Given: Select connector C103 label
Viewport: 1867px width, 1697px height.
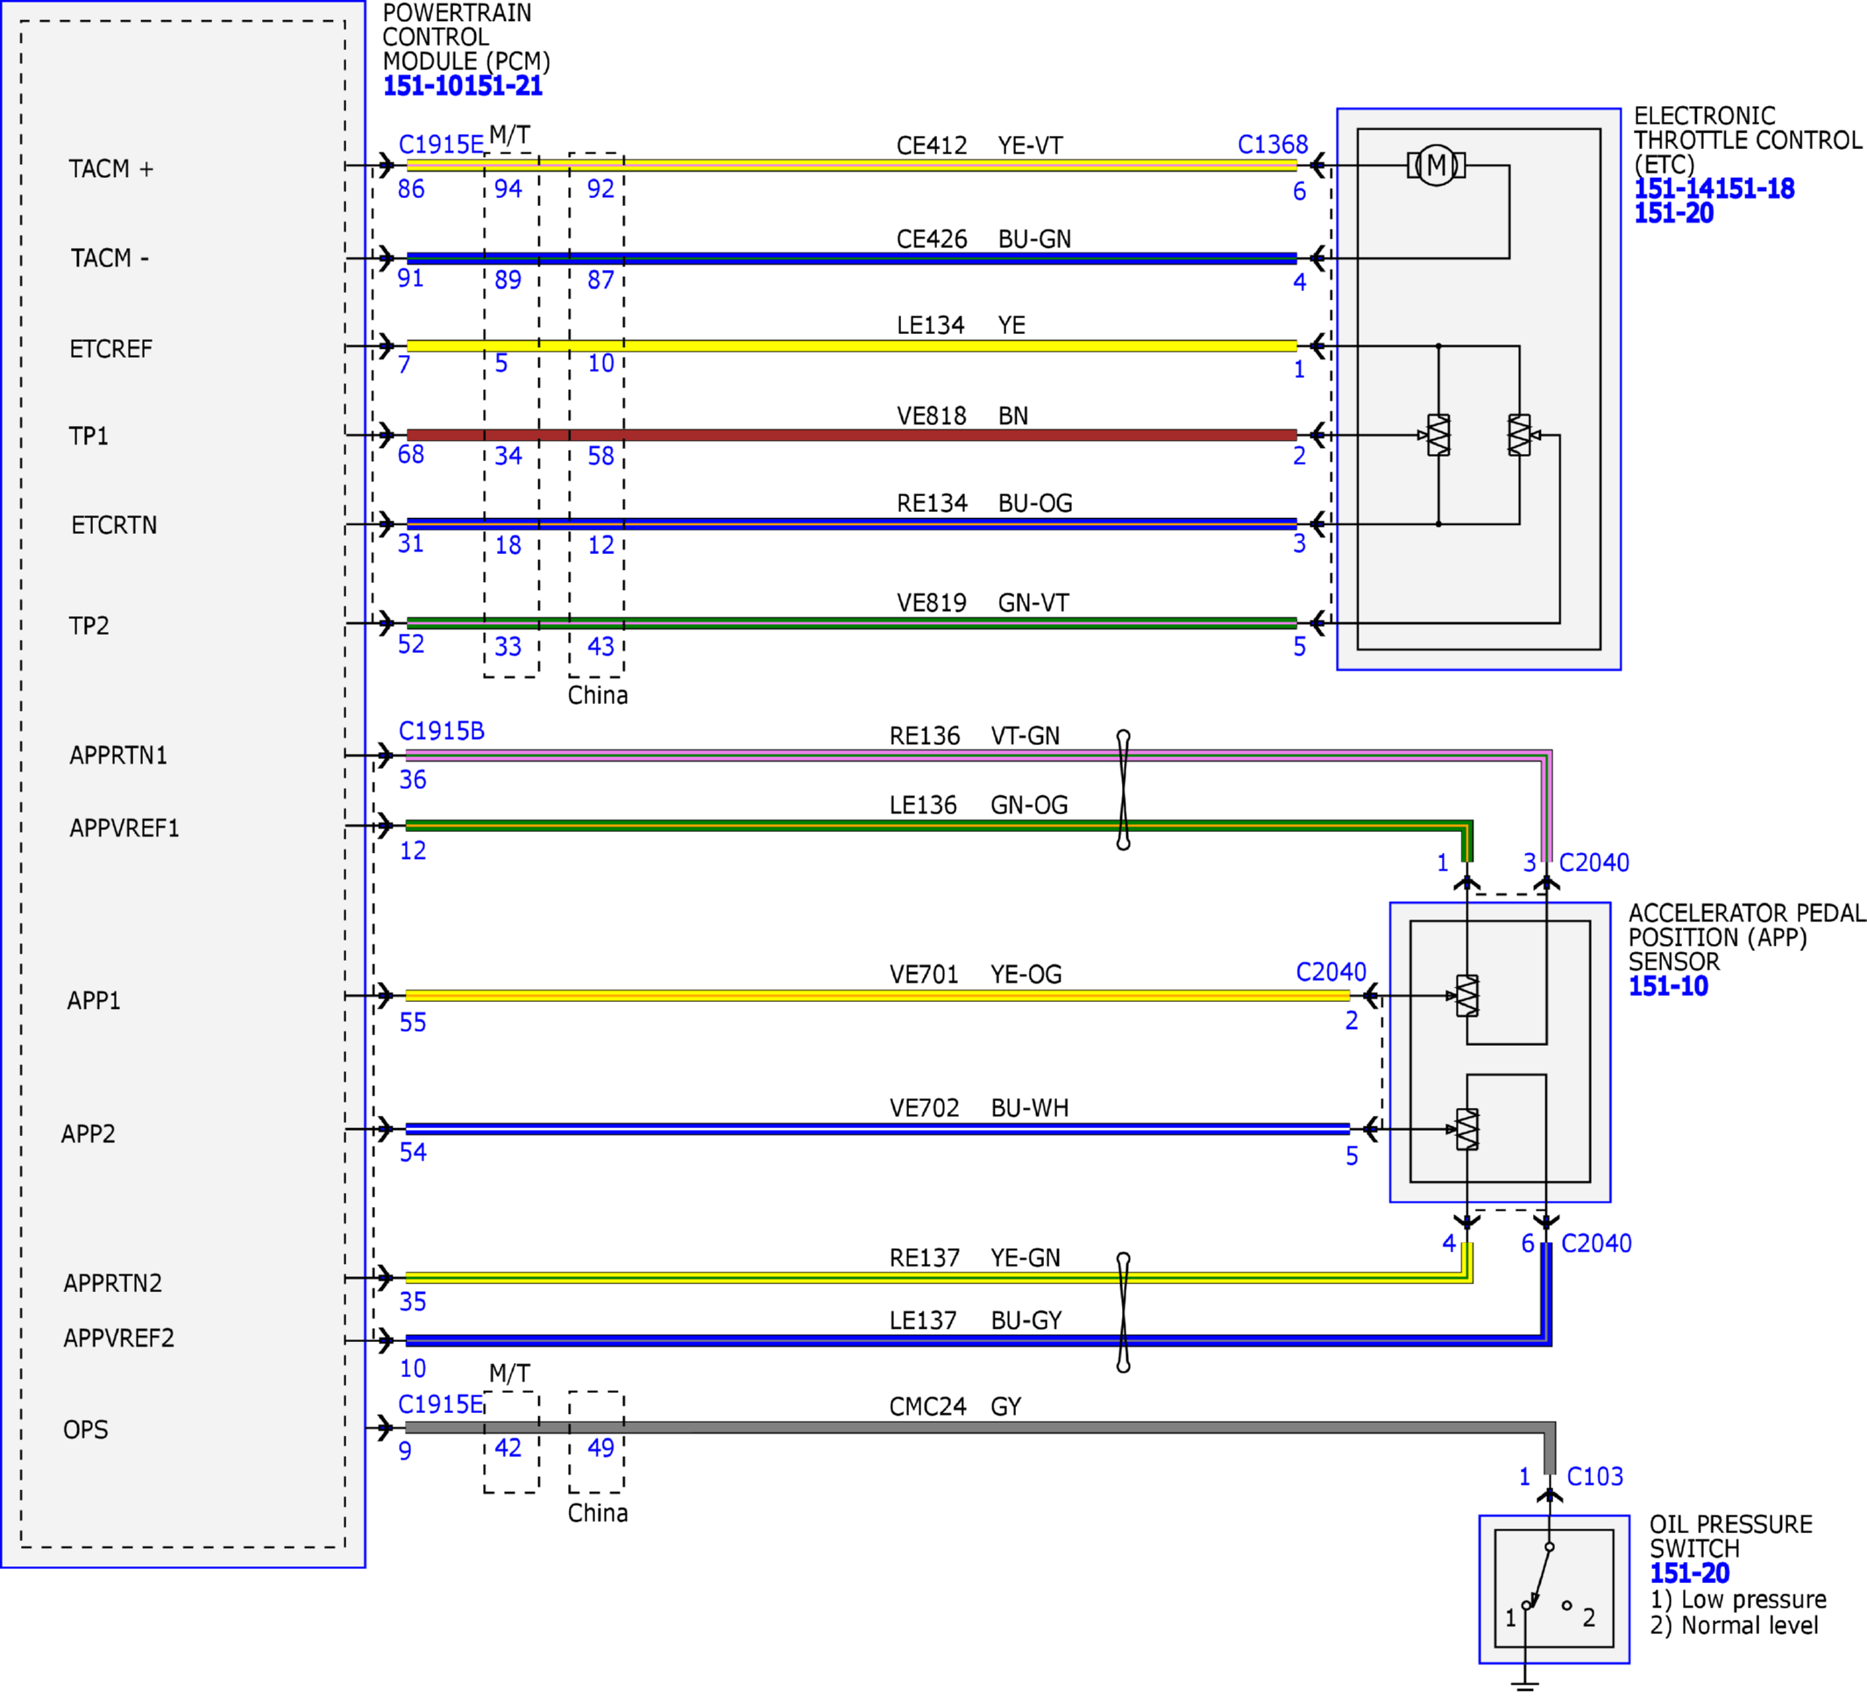Looking at the screenshot, I should (x=1594, y=1476).
